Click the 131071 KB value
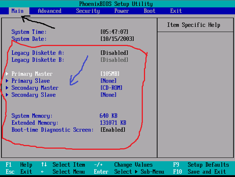This screenshot has height=177, width=235. pos(113,123)
